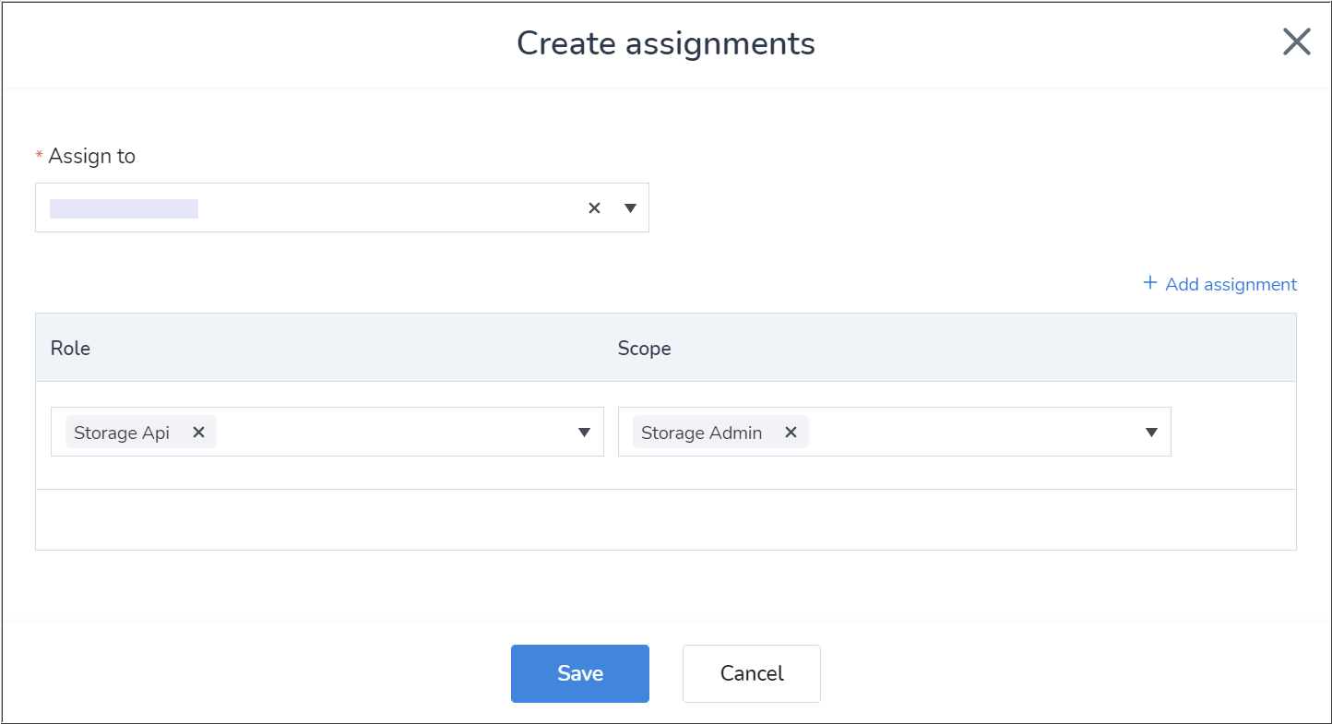Click the Scope column header

(644, 349)
